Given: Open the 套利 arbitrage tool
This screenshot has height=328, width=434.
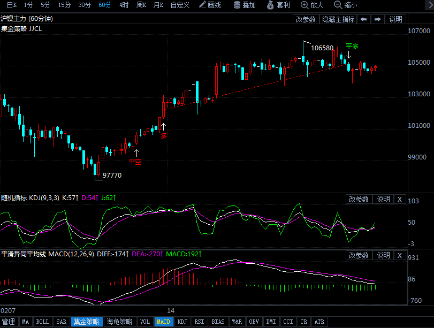Looking at the screenshot, I should pyautogui.click(x=278, y=5).
